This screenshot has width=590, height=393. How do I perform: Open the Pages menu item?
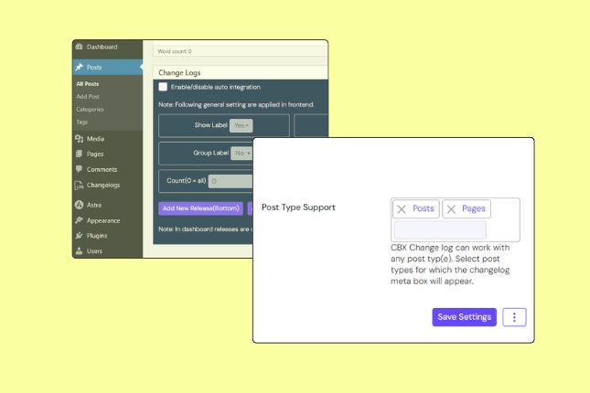pos(108,154)
